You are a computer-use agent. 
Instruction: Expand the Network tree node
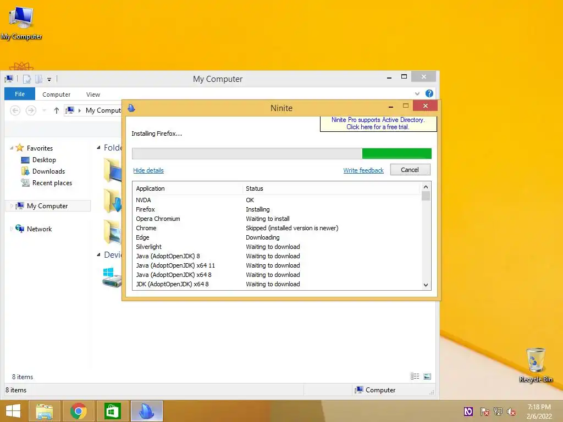point(12,229)
